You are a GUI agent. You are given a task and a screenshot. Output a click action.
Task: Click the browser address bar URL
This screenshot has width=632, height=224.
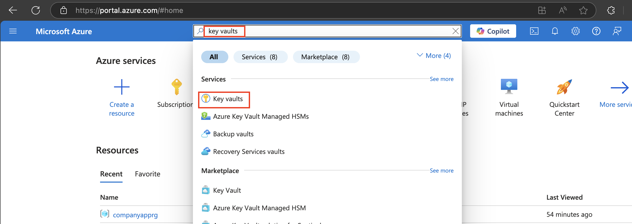129,10
